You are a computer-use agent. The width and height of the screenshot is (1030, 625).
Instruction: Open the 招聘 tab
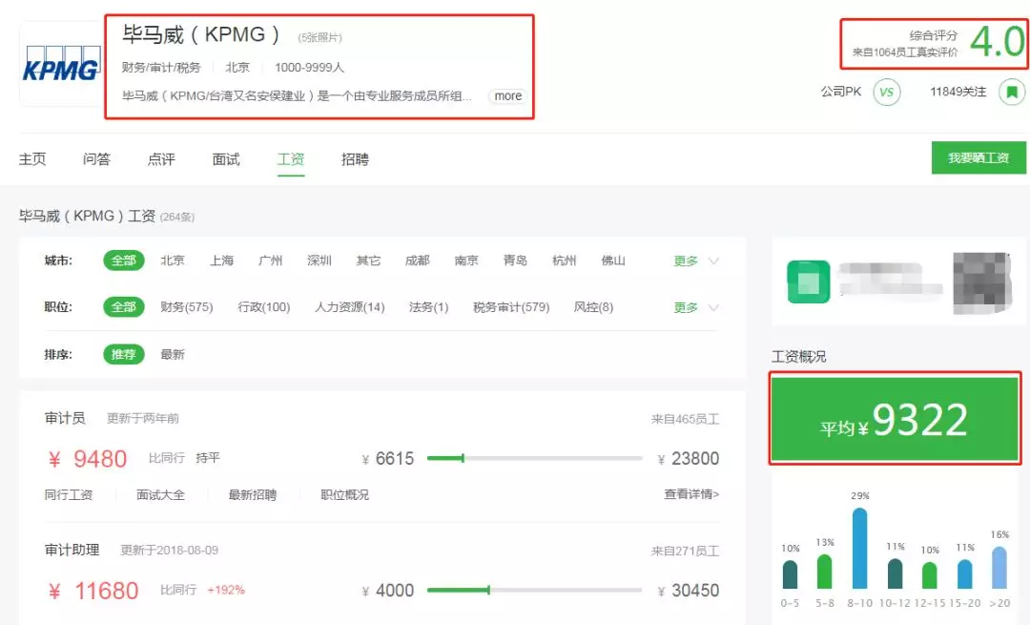[355, 159]
